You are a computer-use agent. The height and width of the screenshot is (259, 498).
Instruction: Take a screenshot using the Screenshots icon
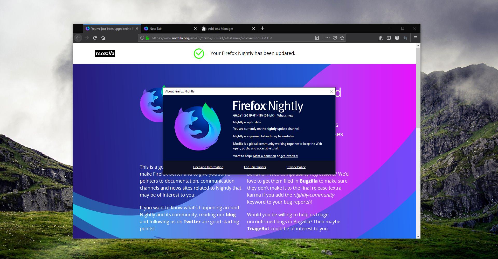(x=405, y=38)
